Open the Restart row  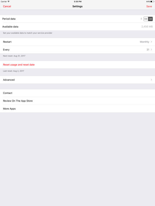(77, 42)
